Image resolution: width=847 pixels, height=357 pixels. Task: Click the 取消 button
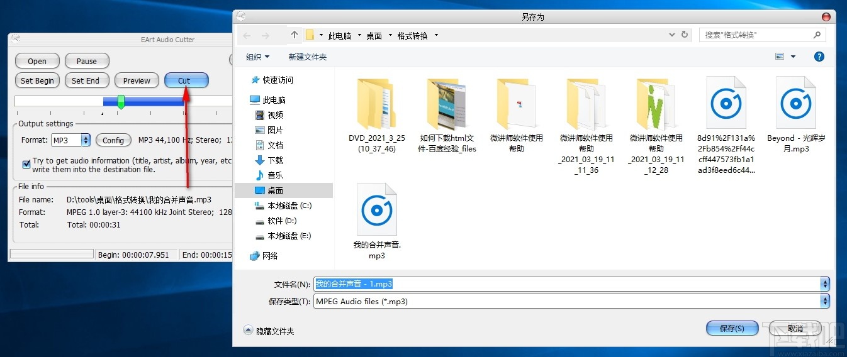click(795, 328)
